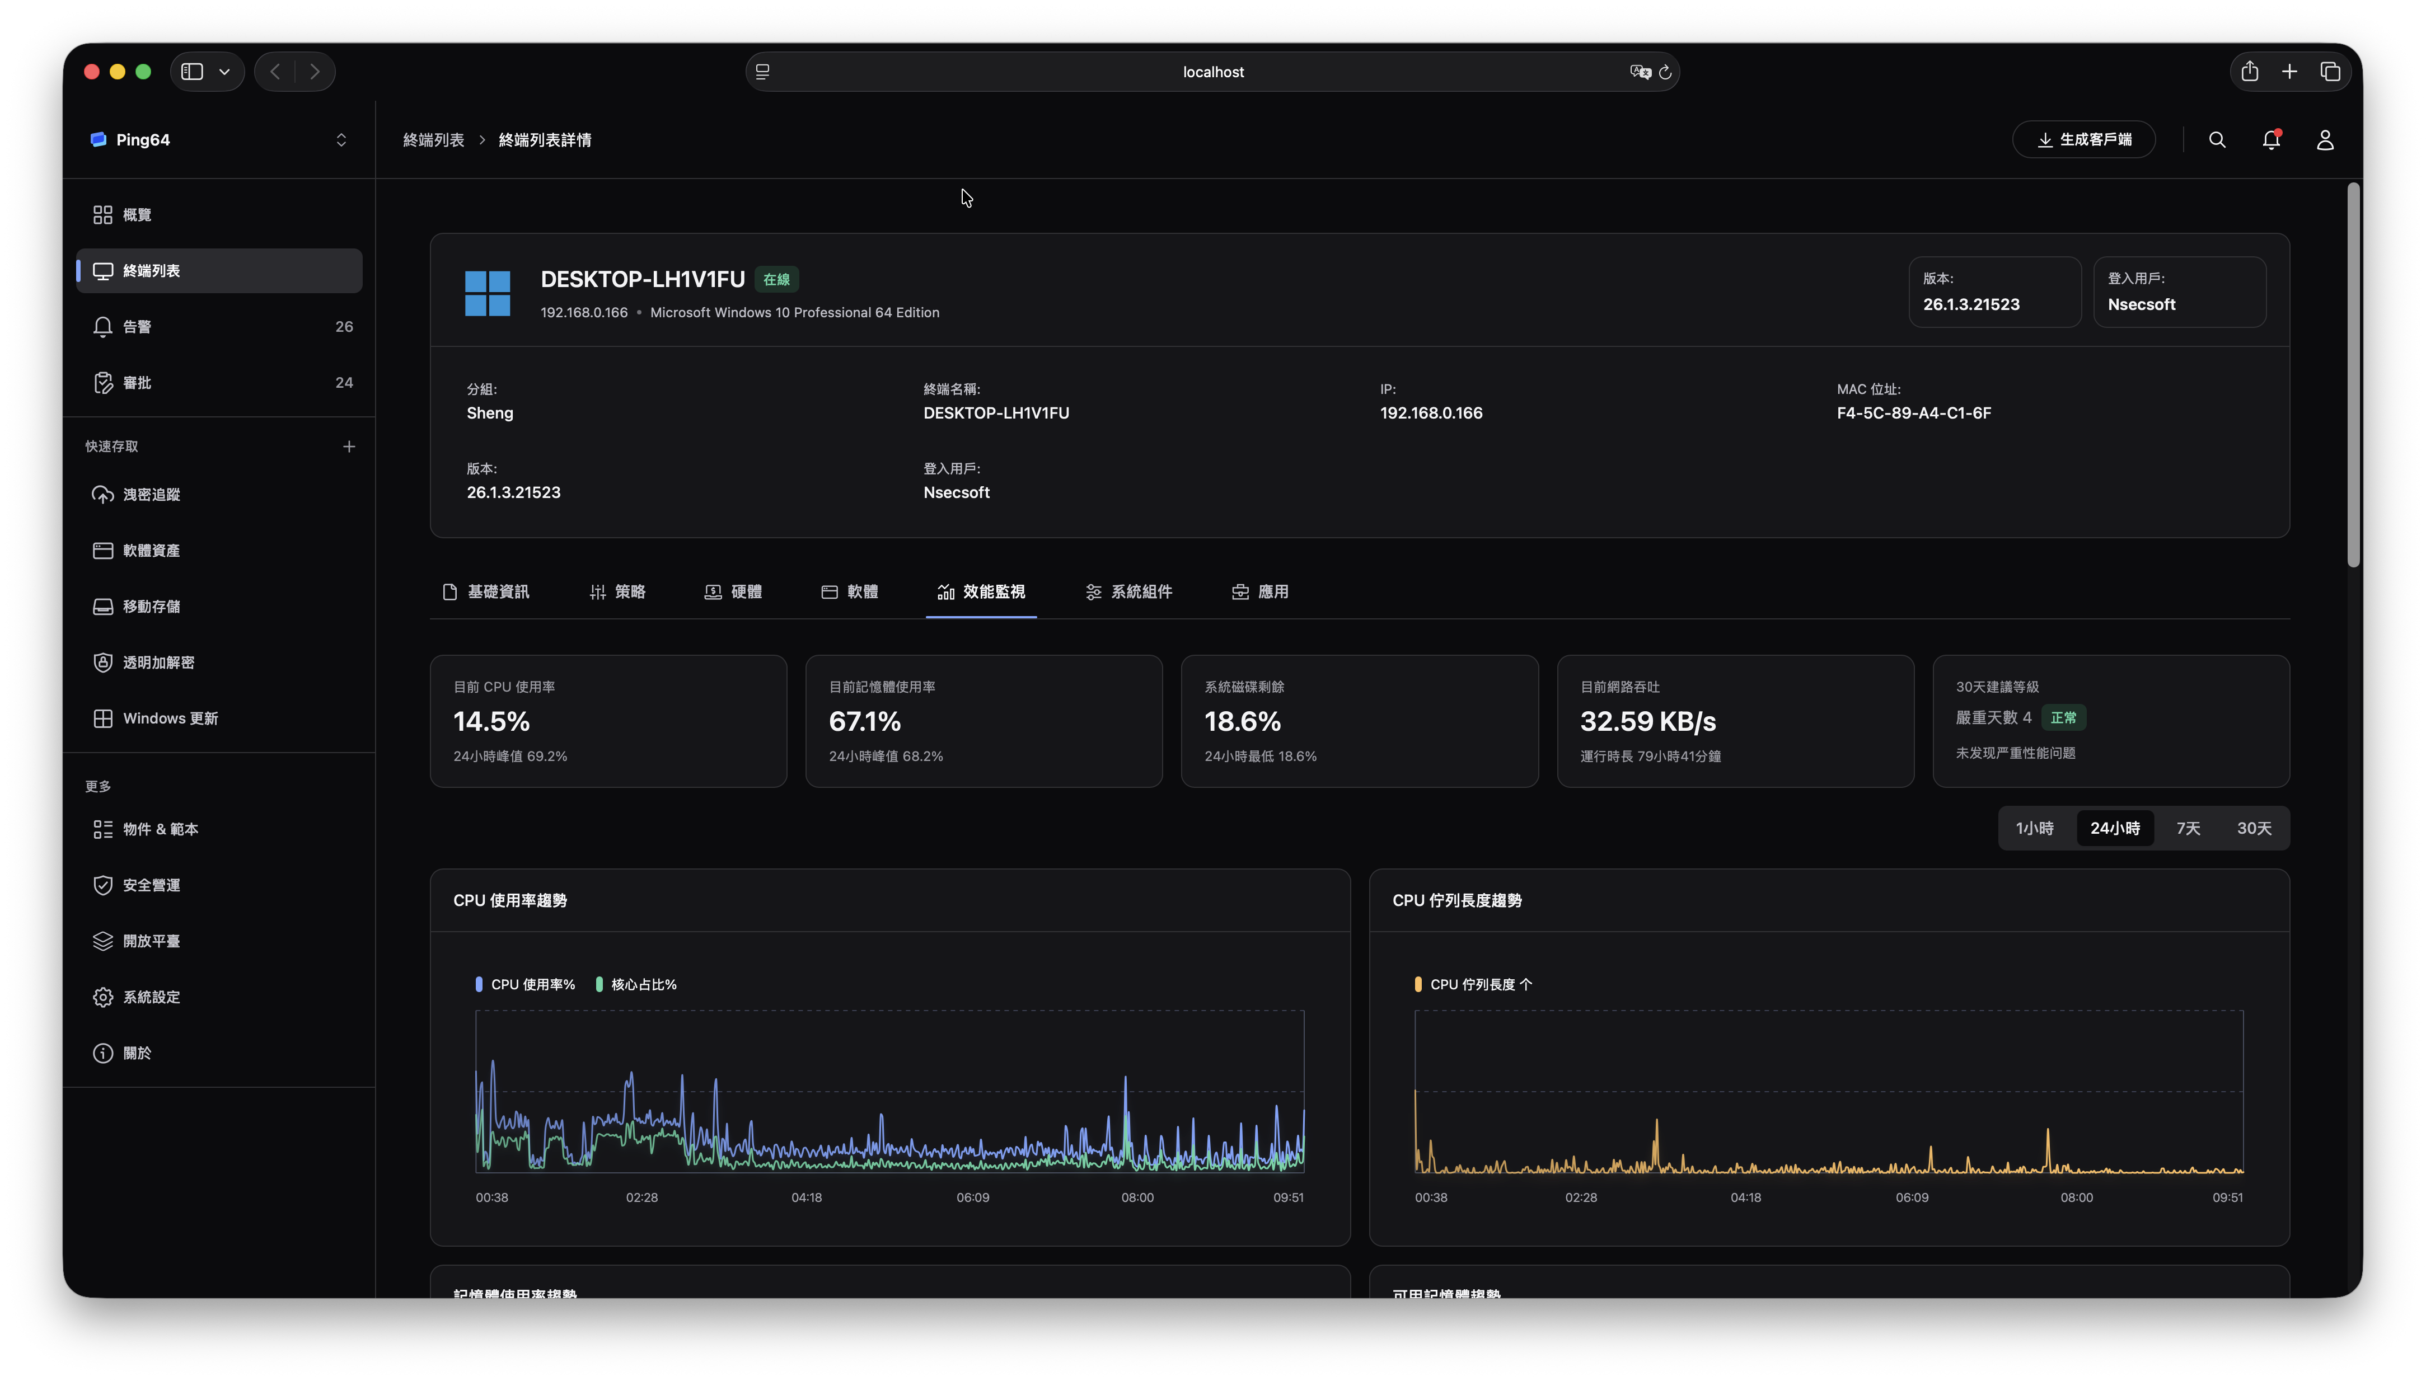Go back to 終端列表 breadcrumb link
Image resolution: width=2426 pixels, height=1381 pixels.
pyautogui.click(x=434, y=139)
